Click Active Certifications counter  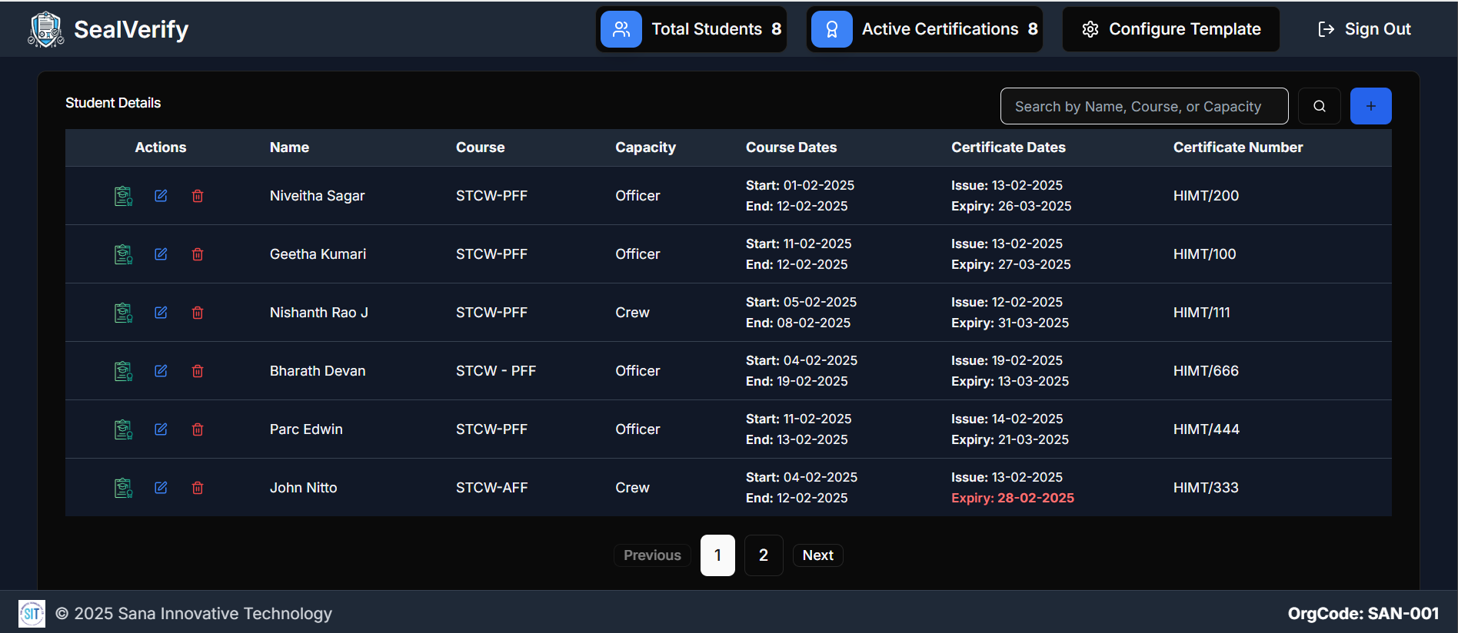click(x=924, y=29)
